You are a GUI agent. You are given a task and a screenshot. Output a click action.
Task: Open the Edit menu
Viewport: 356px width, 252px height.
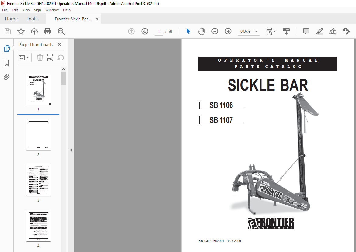click(15, 10)
